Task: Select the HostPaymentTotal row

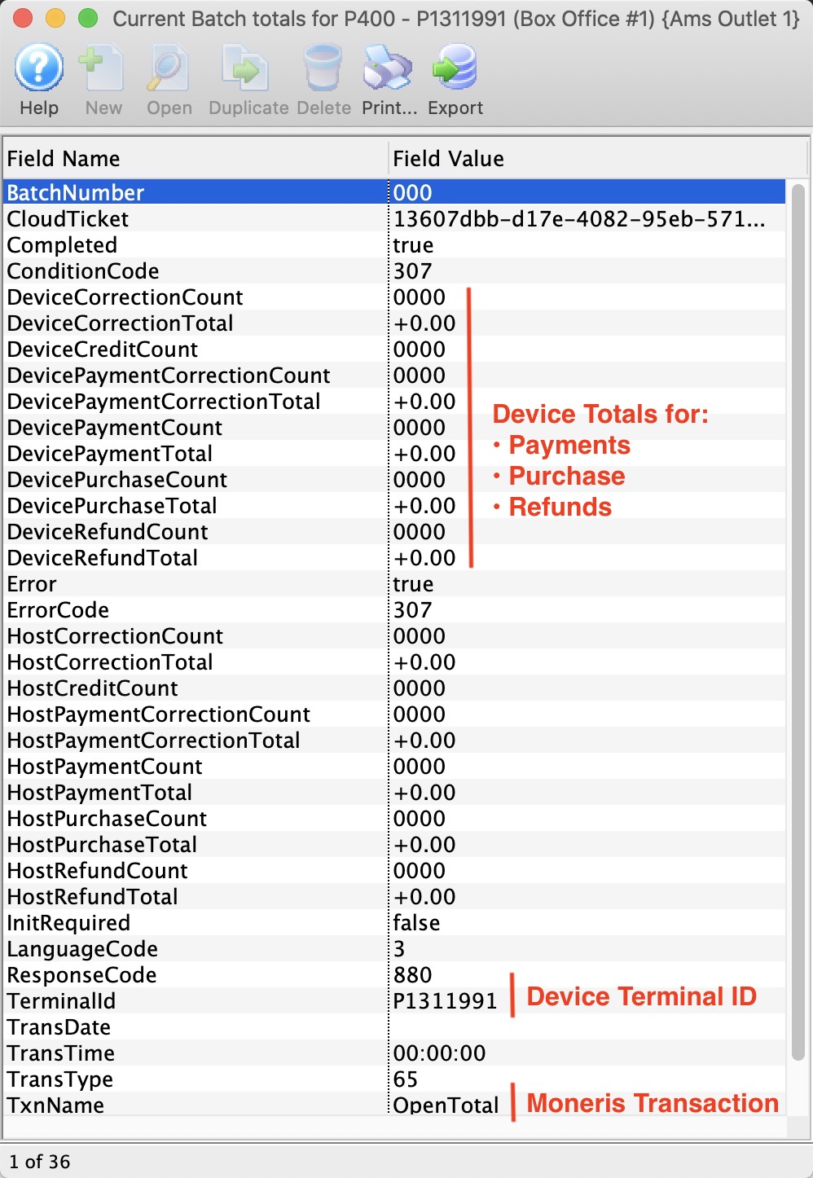Action: [394, 792]
